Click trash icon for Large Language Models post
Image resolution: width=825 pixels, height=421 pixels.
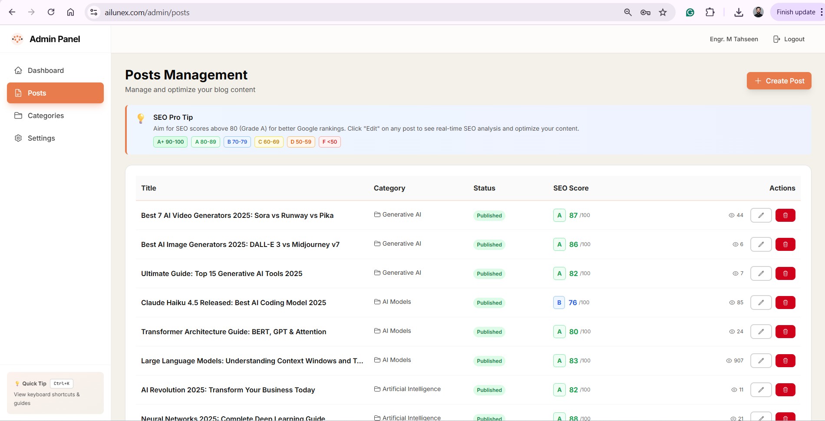click(785, 361)
